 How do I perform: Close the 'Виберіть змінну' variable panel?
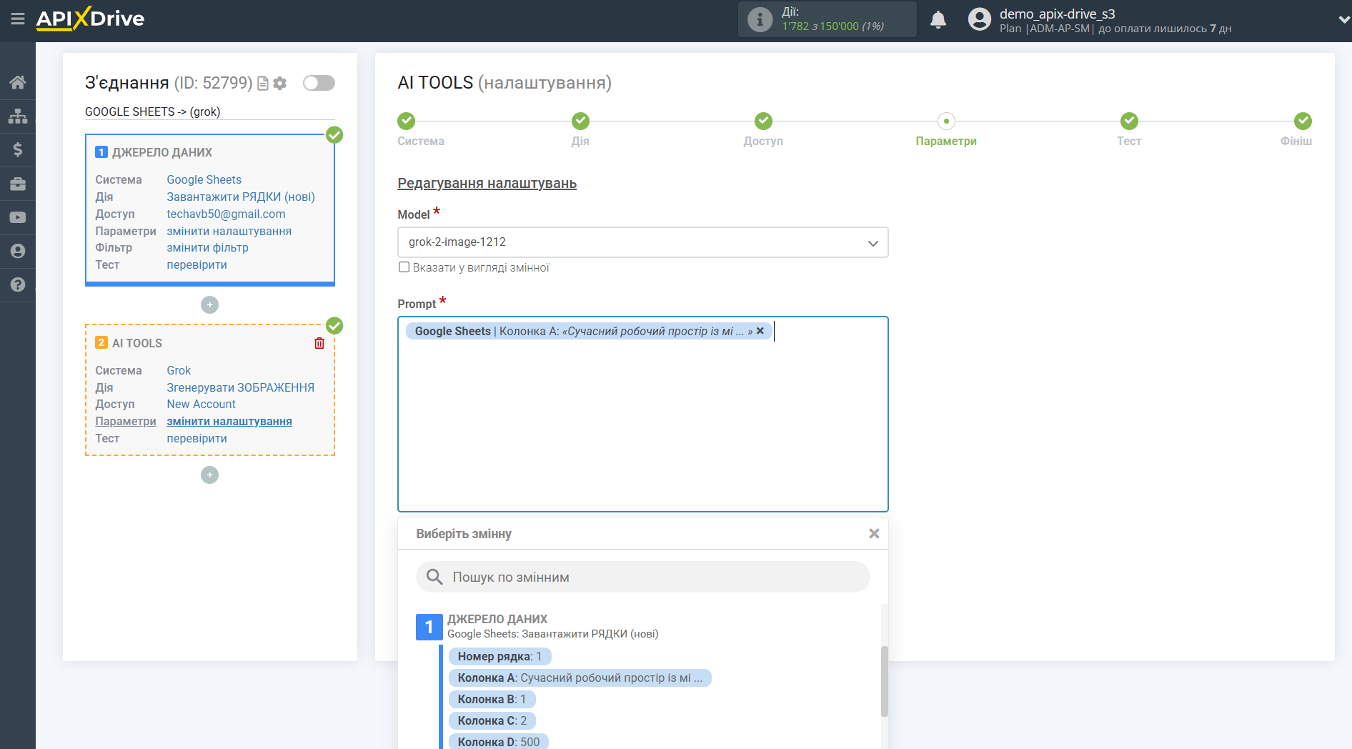coord(873,534)
